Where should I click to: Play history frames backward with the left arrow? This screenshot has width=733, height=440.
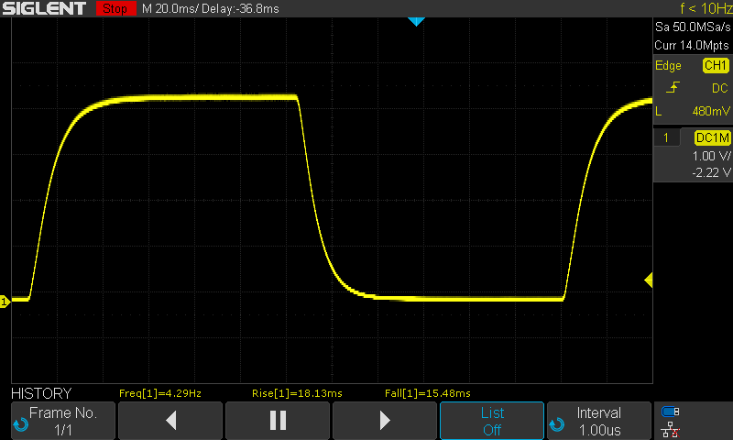click(x=171, y=421)
